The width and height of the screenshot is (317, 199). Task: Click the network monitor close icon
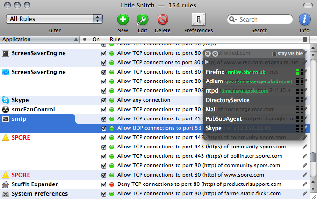(x=208, y=54)
